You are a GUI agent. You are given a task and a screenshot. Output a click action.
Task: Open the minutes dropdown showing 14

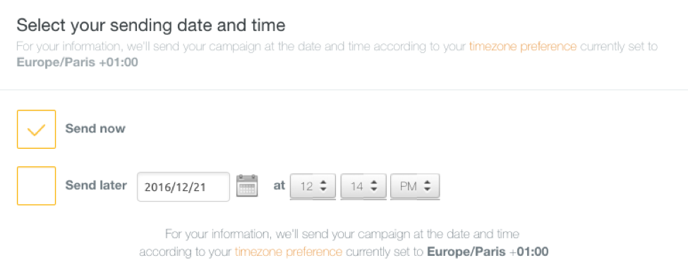(363, 187)
